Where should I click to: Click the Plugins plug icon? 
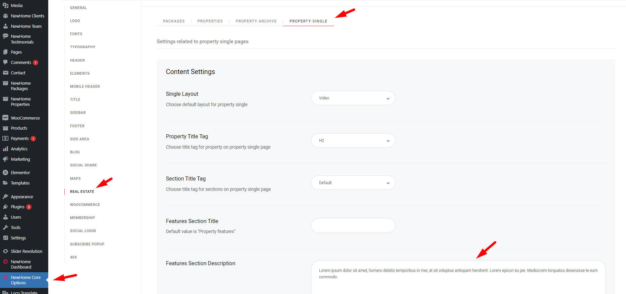(x=5, y=207)
